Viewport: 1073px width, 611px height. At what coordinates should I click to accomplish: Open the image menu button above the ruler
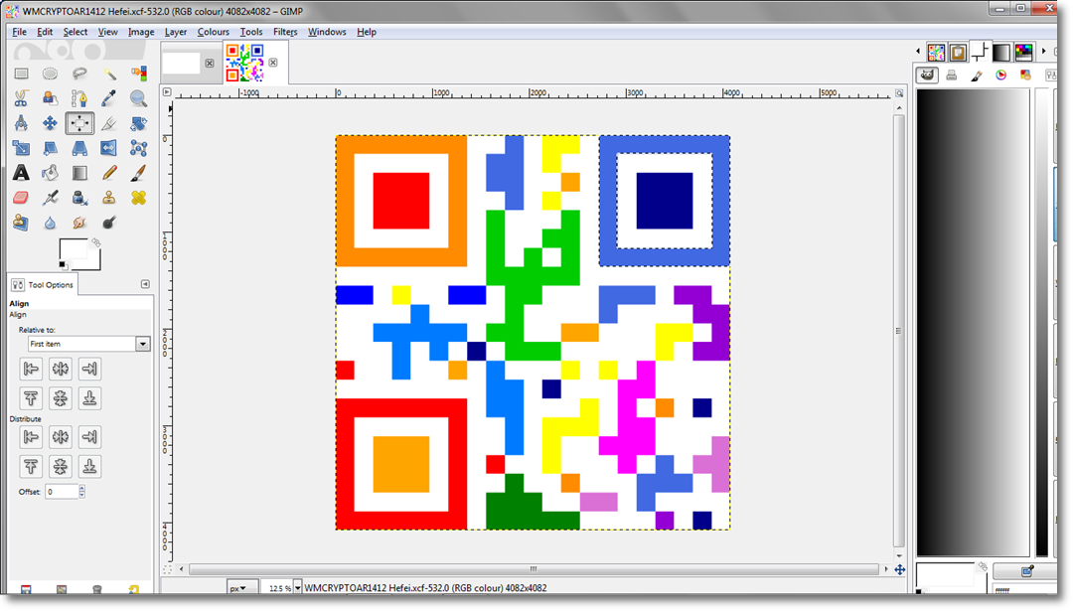(x=167, y=91)
